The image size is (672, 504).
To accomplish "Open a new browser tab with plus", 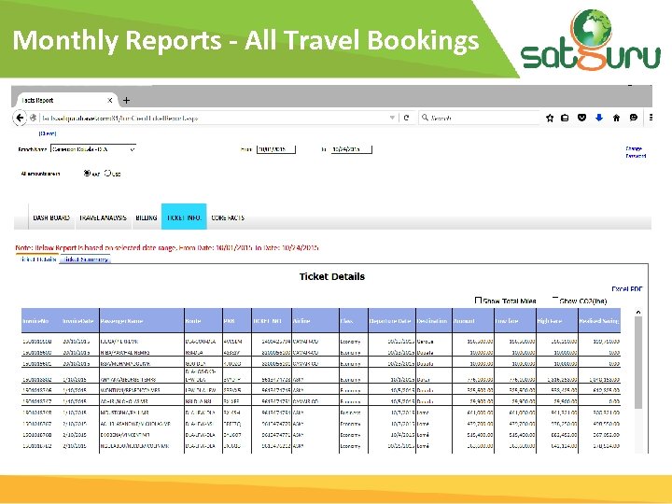I will coord(126,100).
